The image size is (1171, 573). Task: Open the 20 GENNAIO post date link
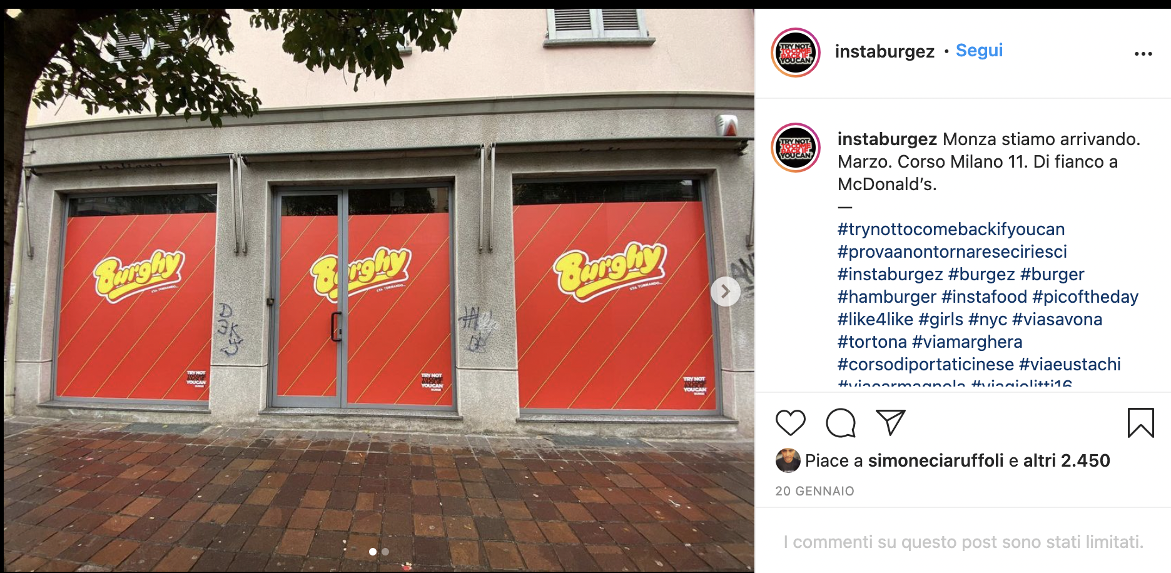814,491
